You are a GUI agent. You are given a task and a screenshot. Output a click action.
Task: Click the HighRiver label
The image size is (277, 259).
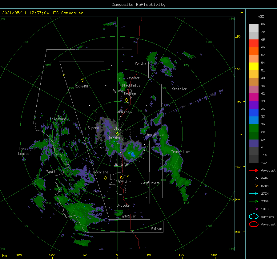coord(128,216)
